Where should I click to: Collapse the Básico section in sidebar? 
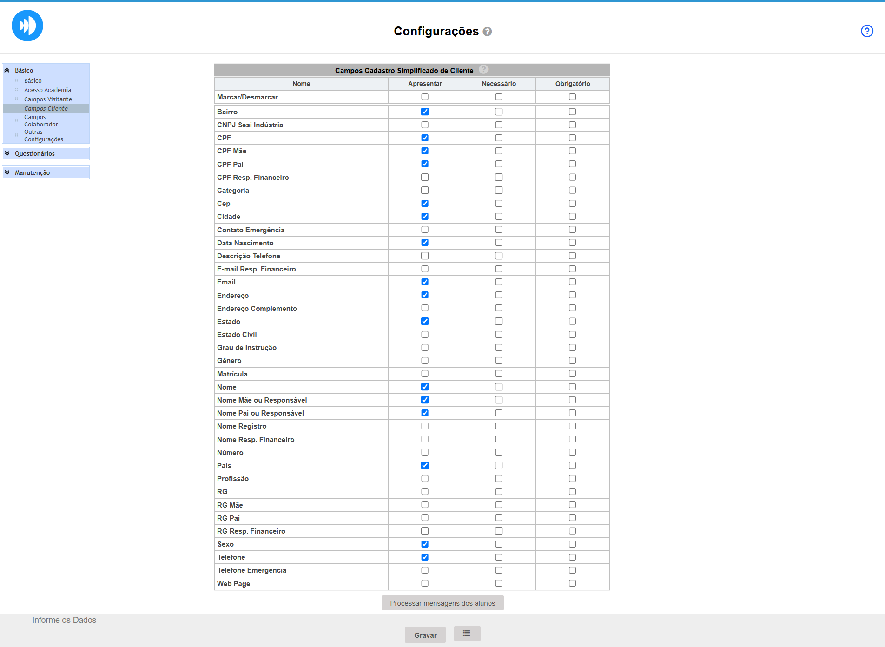(x=7, y=70)
